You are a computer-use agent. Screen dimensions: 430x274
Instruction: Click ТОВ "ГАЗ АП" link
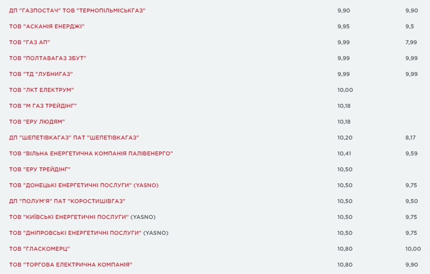point(29,42)
